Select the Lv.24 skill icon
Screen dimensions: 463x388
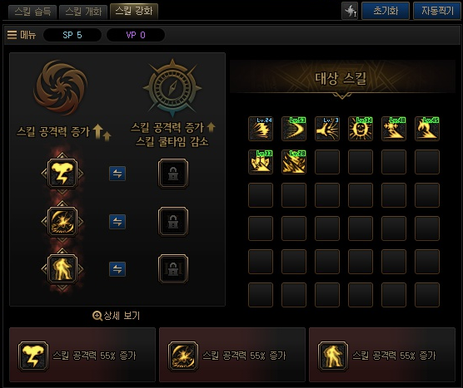(x=261, y=129)
